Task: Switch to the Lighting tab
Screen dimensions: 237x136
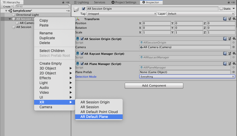Action: pyautogui.click(x=81, y=2)
